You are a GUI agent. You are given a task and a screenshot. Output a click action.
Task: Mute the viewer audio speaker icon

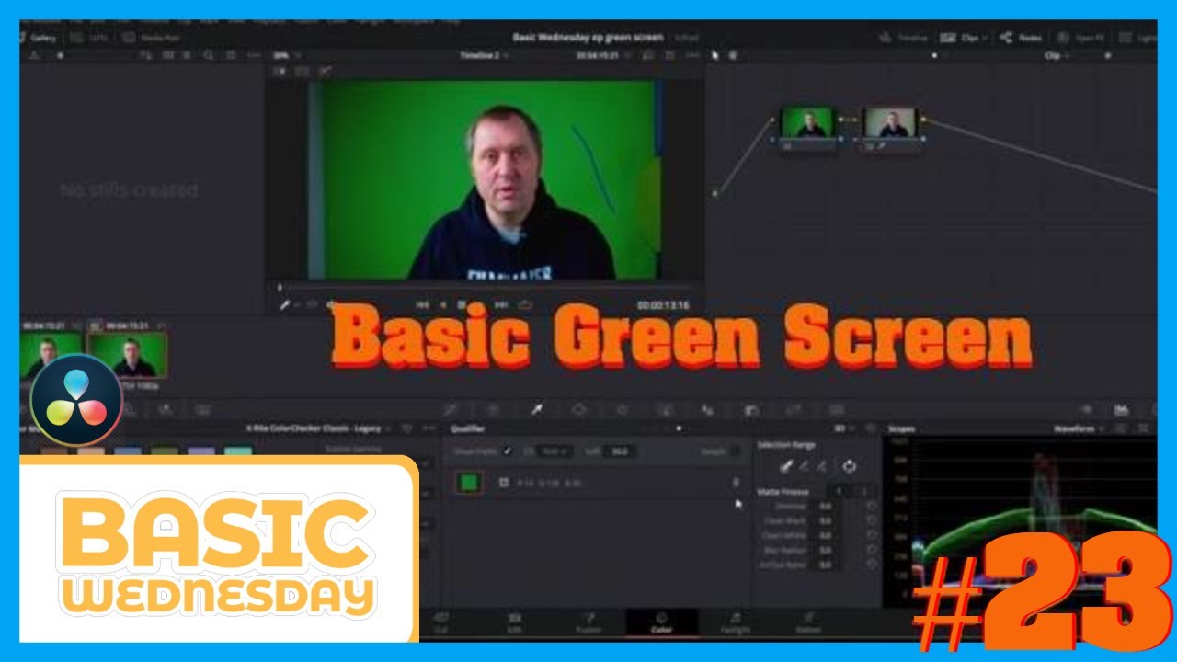click(331, 304)
